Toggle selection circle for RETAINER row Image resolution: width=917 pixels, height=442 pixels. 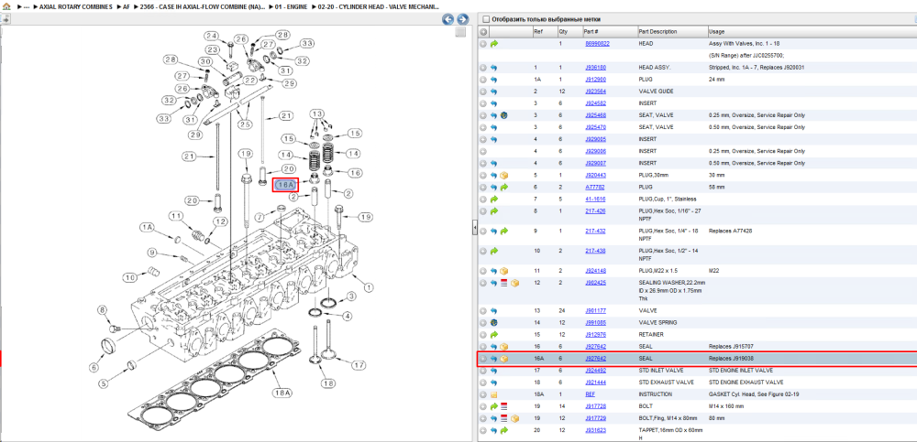pyautogui.click(x=483, y=335)
